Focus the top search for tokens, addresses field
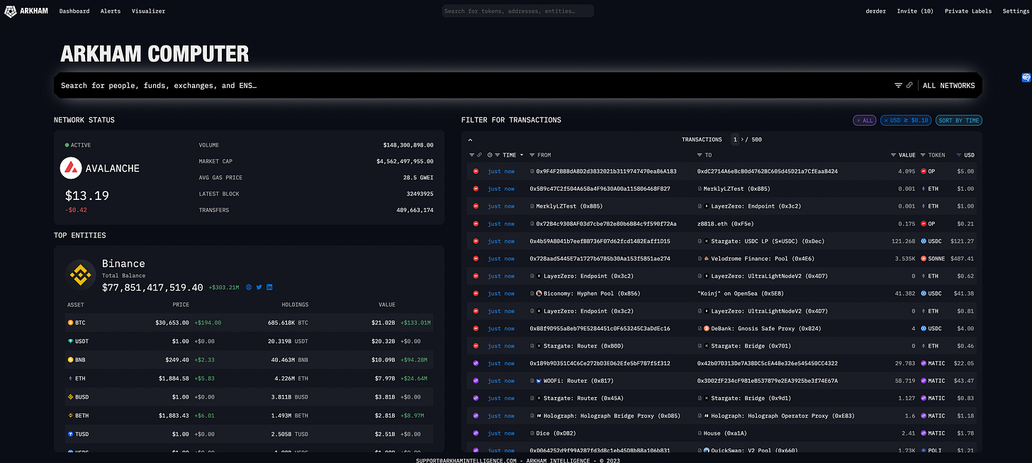The height and width of the screenshot is (463, 1032). [517, 11]
